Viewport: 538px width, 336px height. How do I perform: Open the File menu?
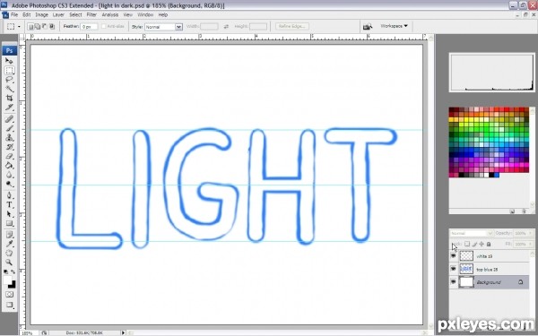click(14, 14)
